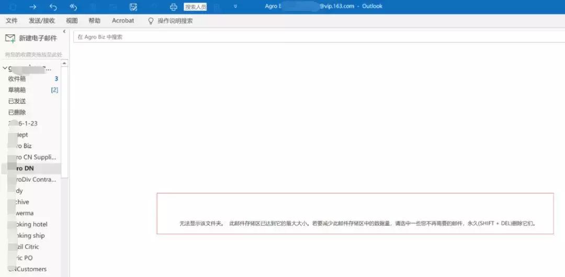Click the 无法显示该文件夹 error message text
This screenshot has height=277, width=565.
358,223
